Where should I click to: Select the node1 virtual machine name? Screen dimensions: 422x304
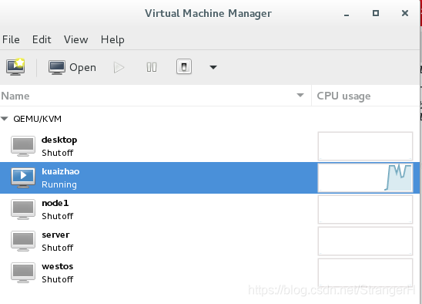point(55,203)
